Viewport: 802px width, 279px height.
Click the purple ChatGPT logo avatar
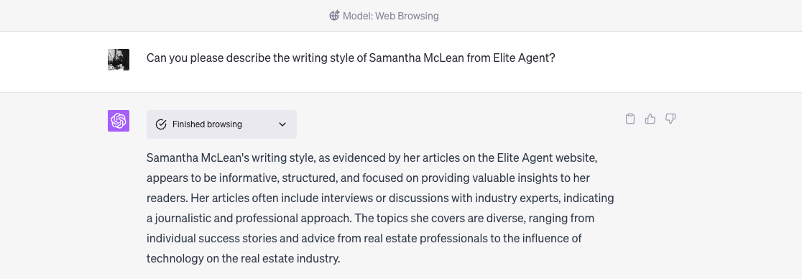(x=119, y=121)
